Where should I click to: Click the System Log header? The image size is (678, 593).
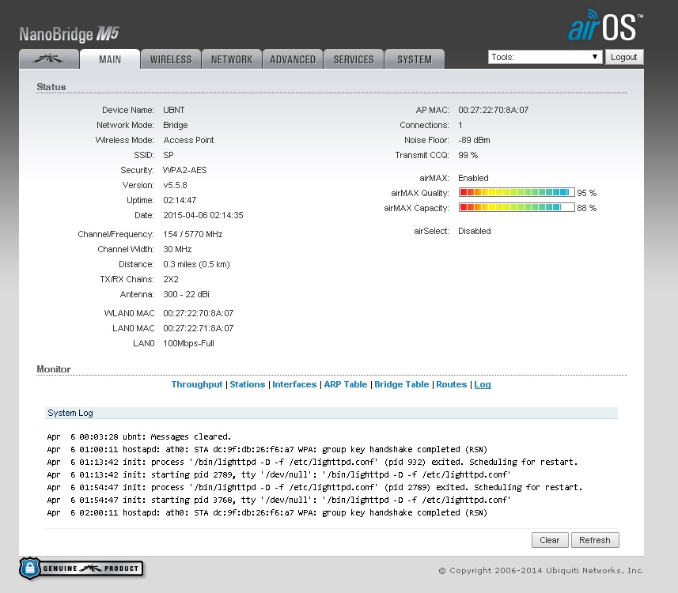pos(331,413)
